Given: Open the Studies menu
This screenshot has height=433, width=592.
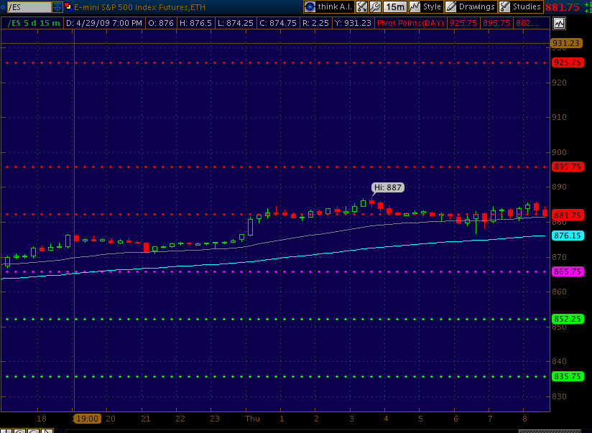Looking at the screenshot, I should coord(520,6).
